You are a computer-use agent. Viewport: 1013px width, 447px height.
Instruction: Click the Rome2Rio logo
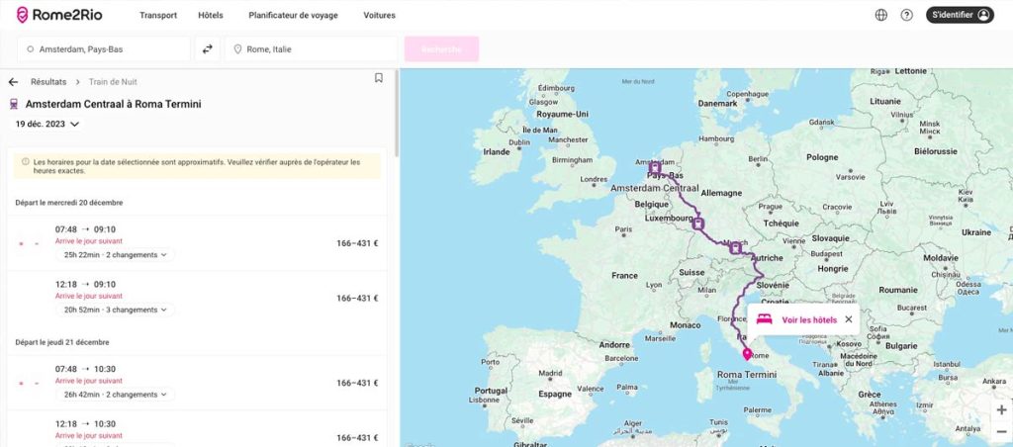point(60,15)
